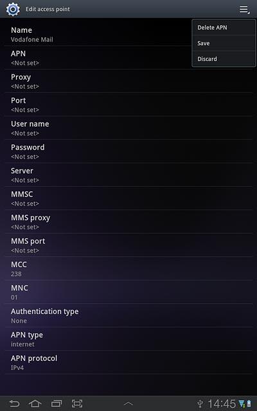Open the clock showing 14:45
257x411 pixels.
tap(222, 404)
